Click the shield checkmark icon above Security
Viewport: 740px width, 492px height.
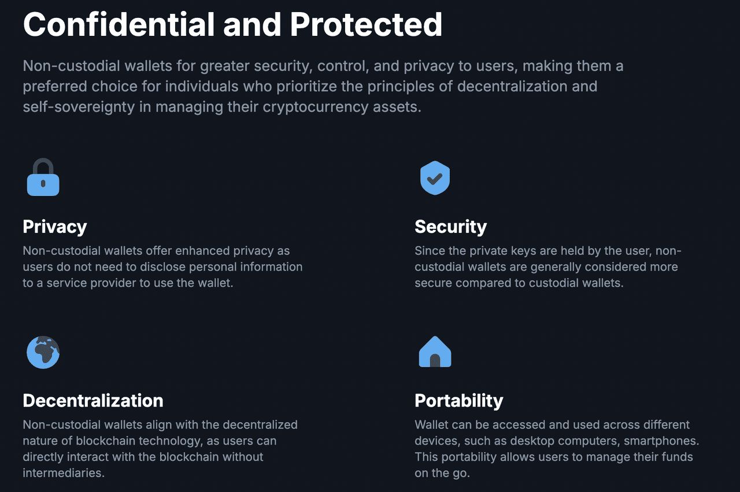pos(435,177)
